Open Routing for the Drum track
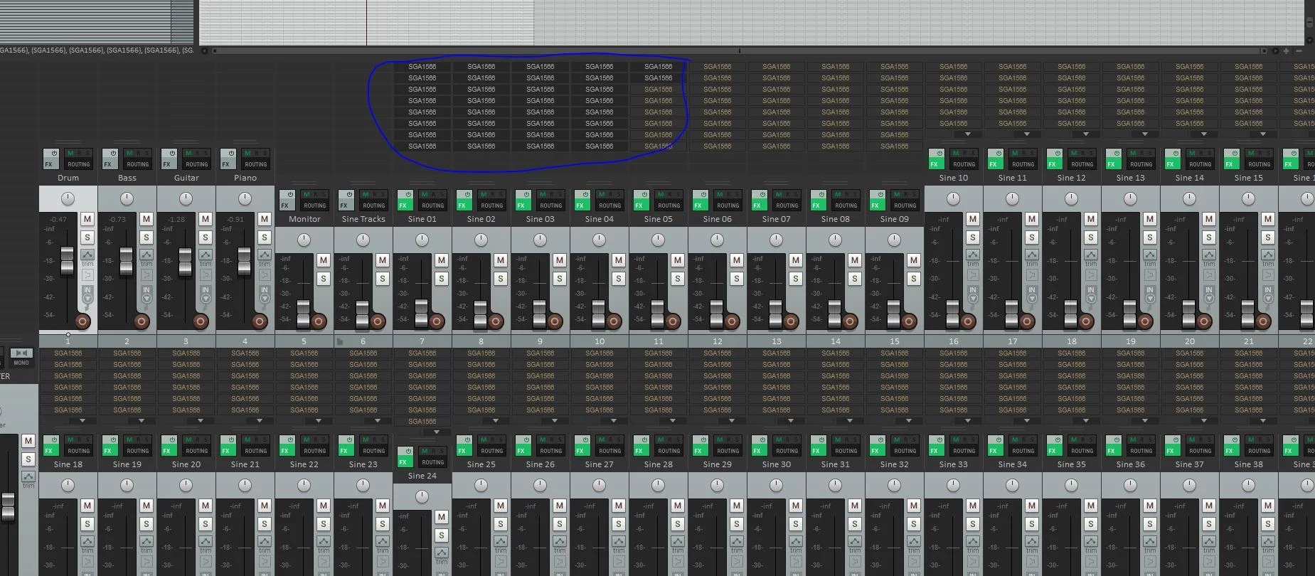 [x=79, y=164]
